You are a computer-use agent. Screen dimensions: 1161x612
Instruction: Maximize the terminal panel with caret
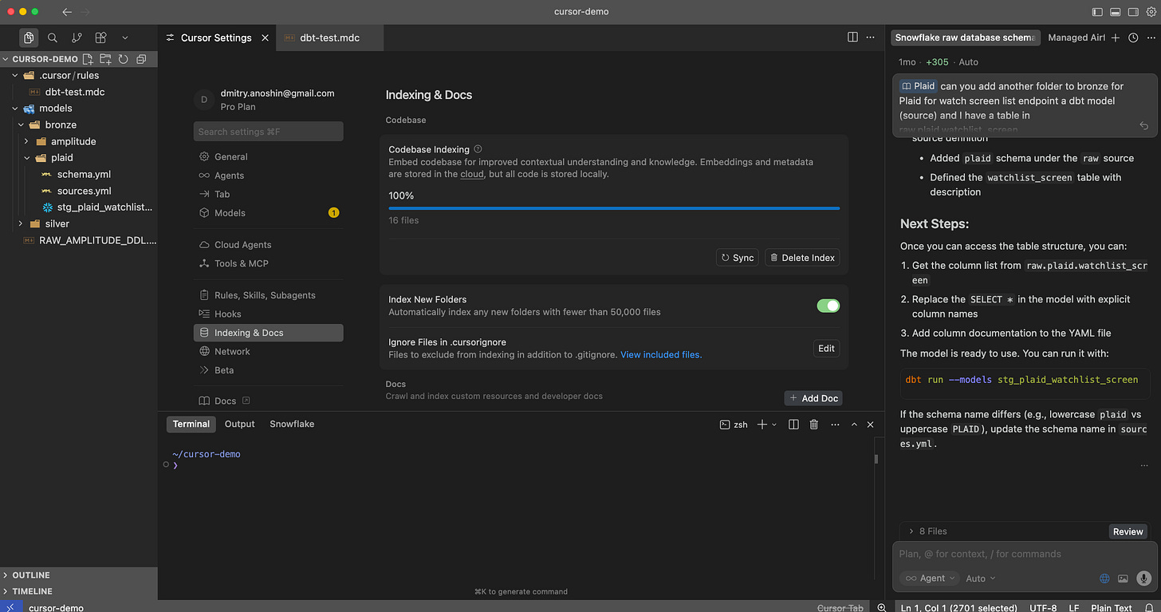pos(854,424)
